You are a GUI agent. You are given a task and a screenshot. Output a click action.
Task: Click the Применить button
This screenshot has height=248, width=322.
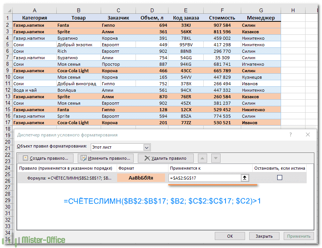pyautogui.click(x=299, y=236)
